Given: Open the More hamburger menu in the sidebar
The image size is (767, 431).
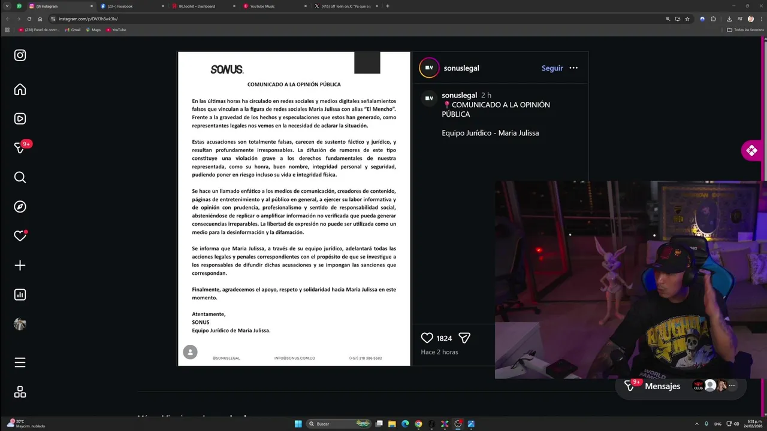Looking at the screenshot, I should [20, 363].
